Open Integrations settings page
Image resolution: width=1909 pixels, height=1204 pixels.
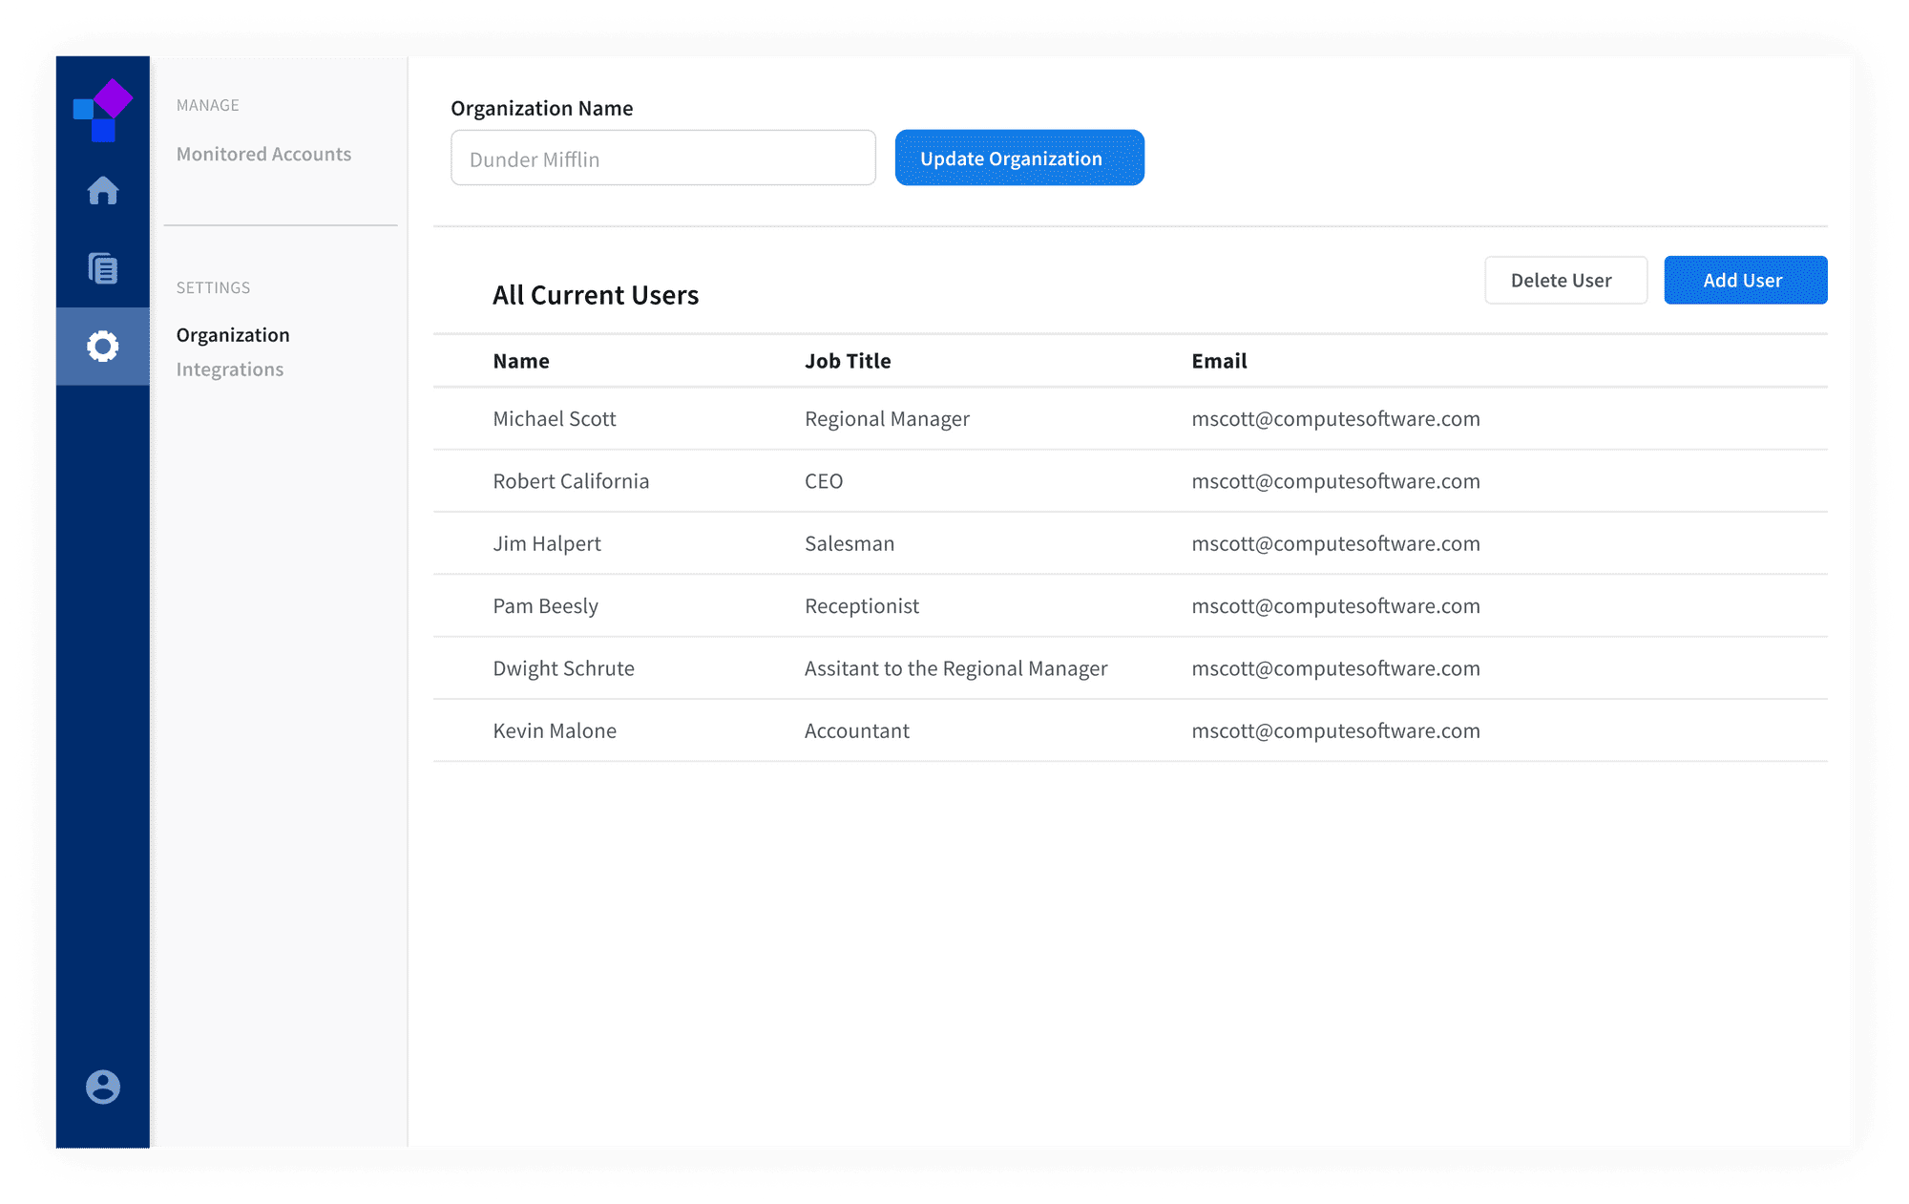click(230, 370)
